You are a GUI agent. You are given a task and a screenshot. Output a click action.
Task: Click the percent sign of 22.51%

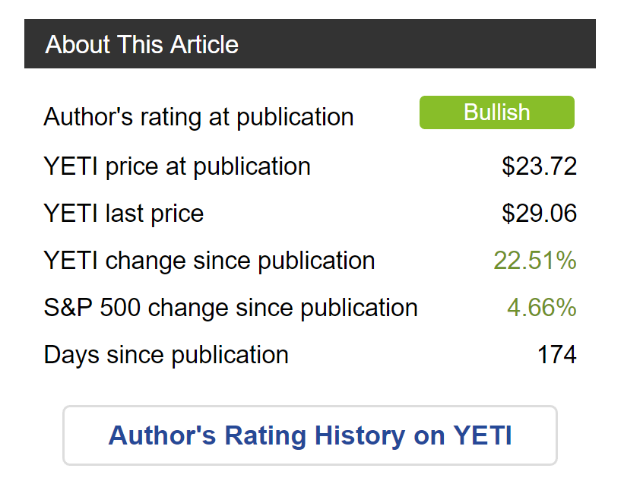pos(566,261)
